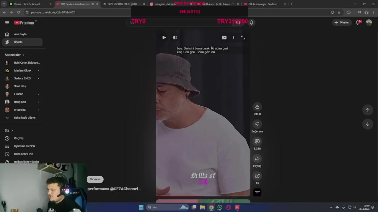Toggle closed captions on the Short

point(224,37)
